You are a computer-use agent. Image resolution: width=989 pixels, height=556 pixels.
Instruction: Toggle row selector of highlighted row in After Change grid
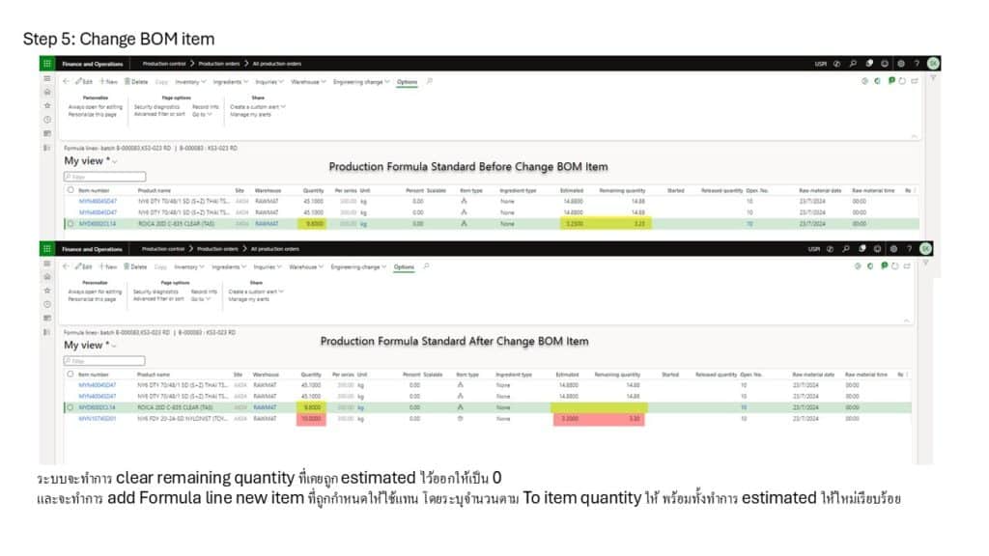click(70, 408)
